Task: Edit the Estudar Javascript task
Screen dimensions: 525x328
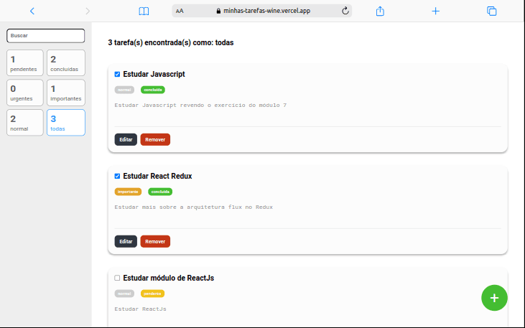Action: point(126,139)
